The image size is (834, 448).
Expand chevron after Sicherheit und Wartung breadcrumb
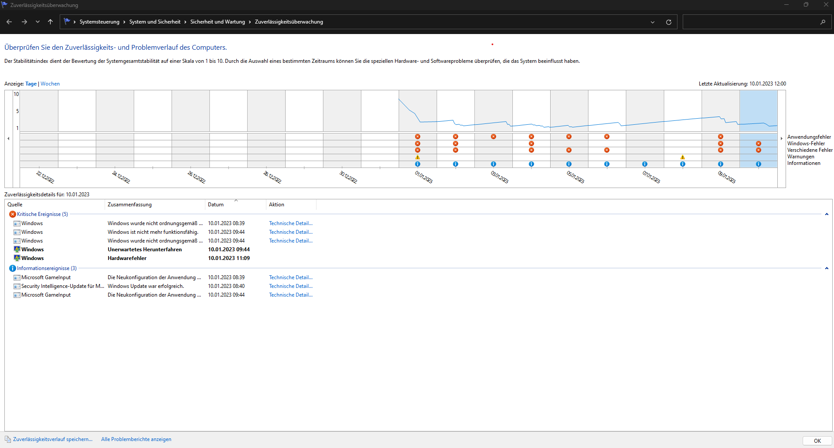(250, 22)
